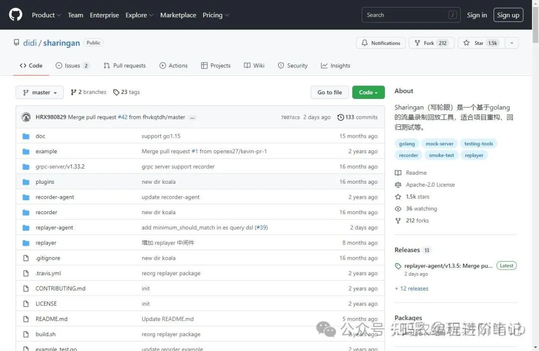The height and width of the screenshot is (351, 539).
Task: Click the Go to file button
Action: coord(330,92)
